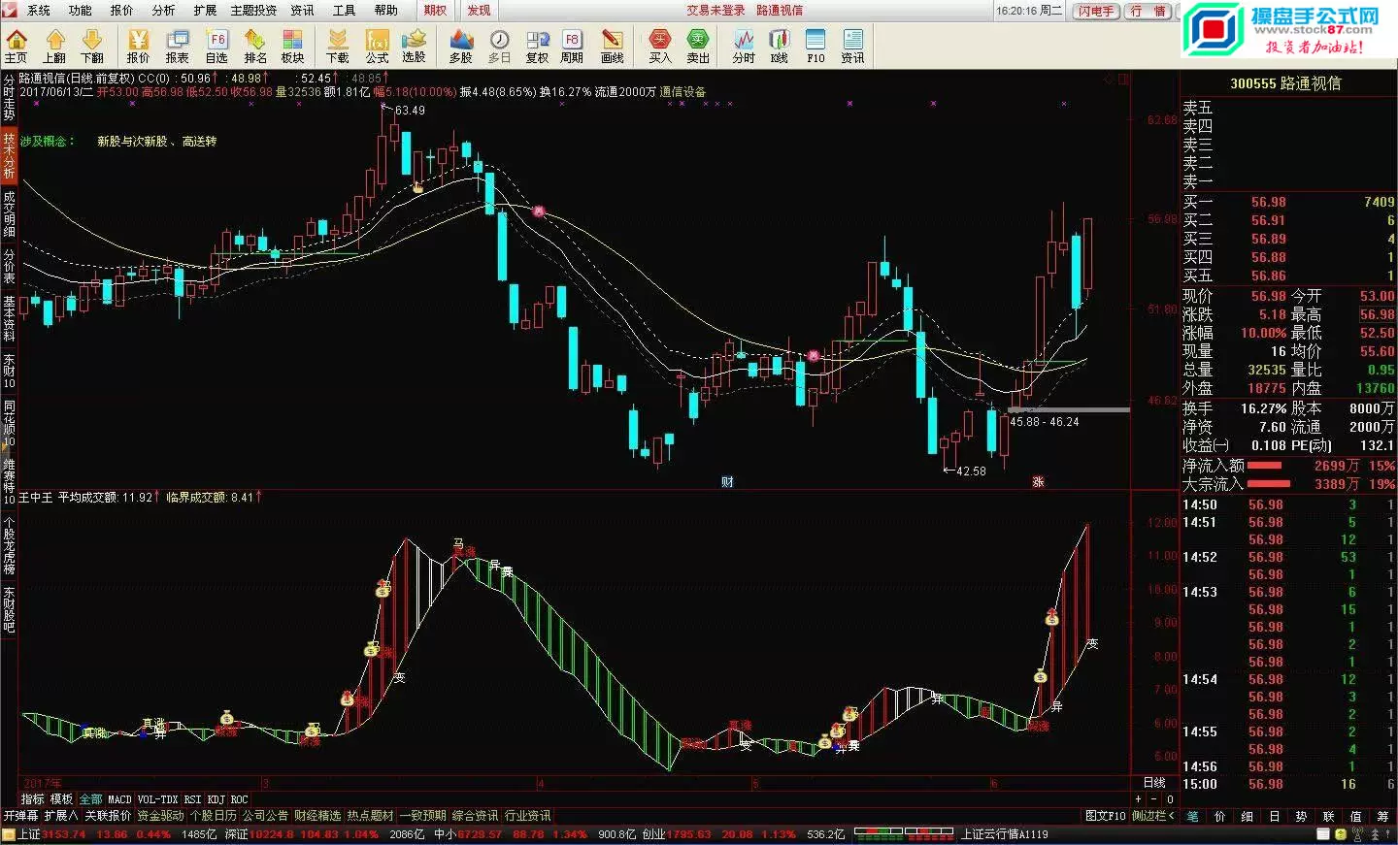
Task: Select the 技术分析 side tab
Action: [x=9, y=155]
